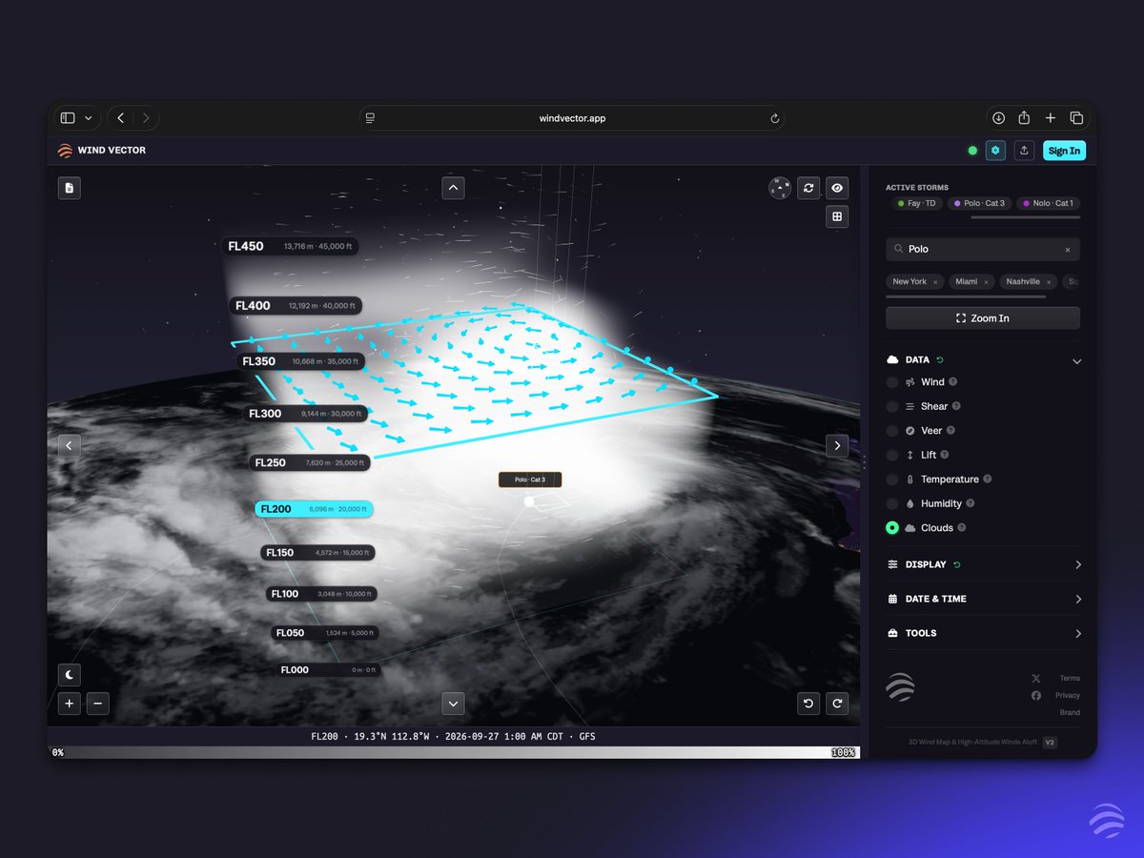Select flight level FL350
Screen dimensions: 1144x858
pos(300,362)
